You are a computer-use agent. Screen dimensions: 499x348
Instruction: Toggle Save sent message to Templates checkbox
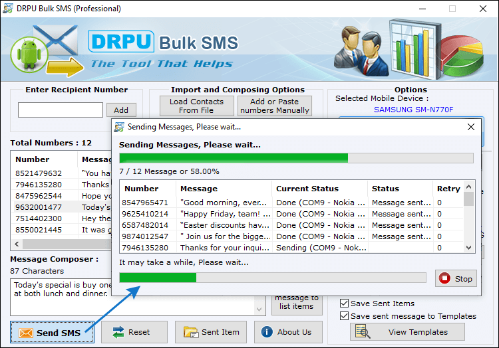click(x=344, y=316)
